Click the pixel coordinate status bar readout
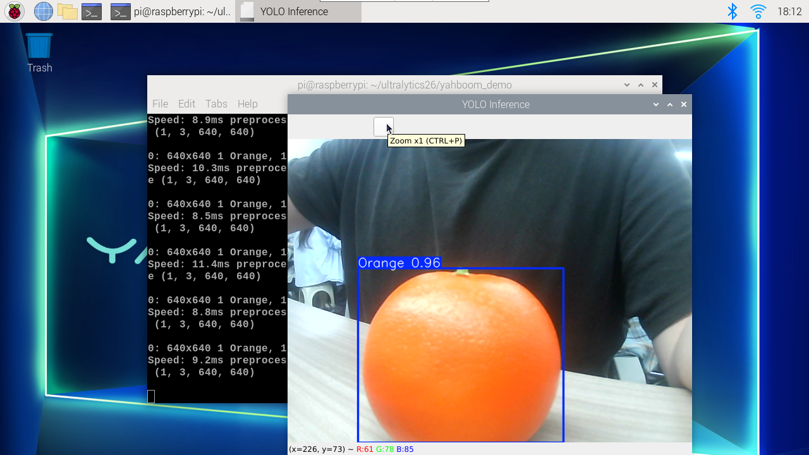This screenshot has width=809, height=455. [x=351, y=449]
